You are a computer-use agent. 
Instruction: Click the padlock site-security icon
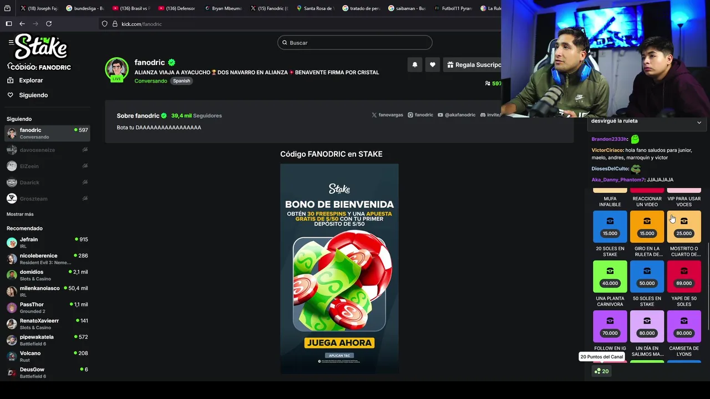[115, 24]
